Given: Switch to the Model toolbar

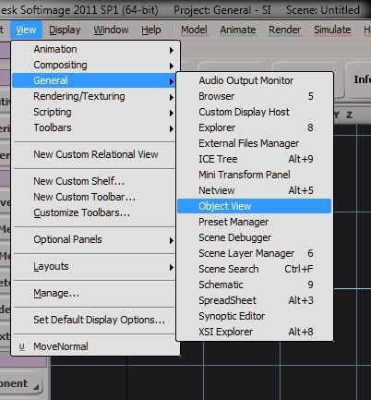Looking at the screenshot, I should [194, 30].
